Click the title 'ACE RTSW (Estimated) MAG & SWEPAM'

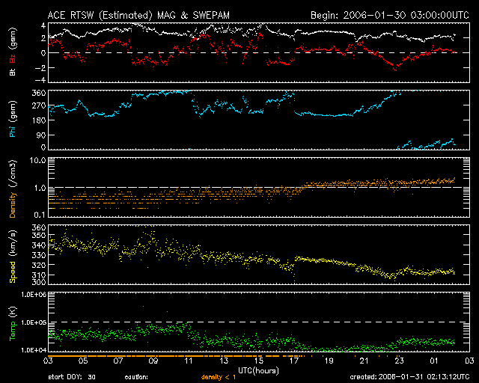point(138,15)
